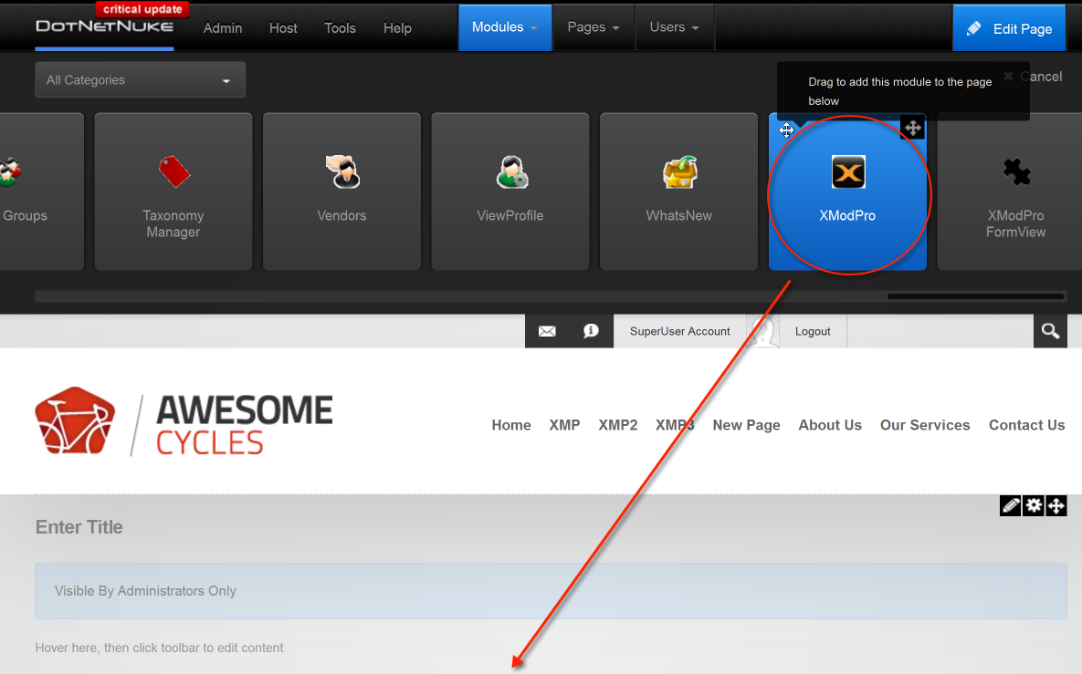Click the XModPro orange X icon
The width and height of the screenshot is (1082, 674).
pyautogui.click(x=848, y=172)
